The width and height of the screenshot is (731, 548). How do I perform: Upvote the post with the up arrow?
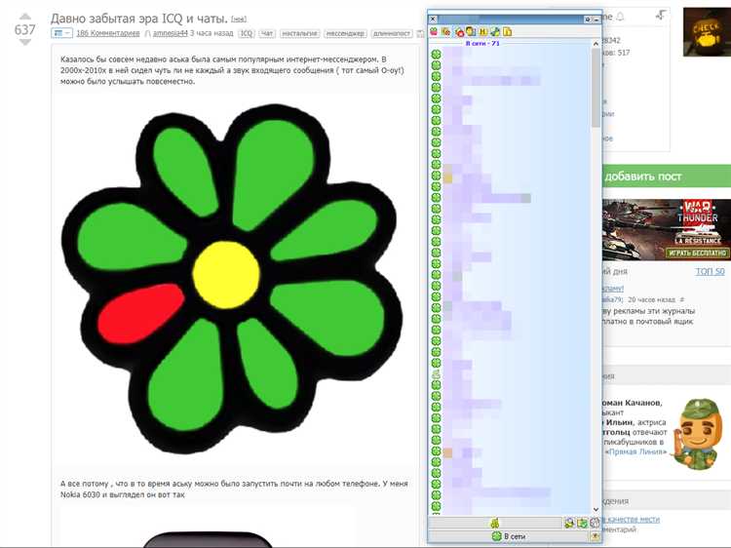click(x=25, y=17)
